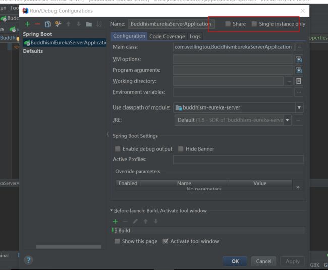Confirm with the OK button
This screenshot has height=270, width=328.
click(x=235, y=261)
